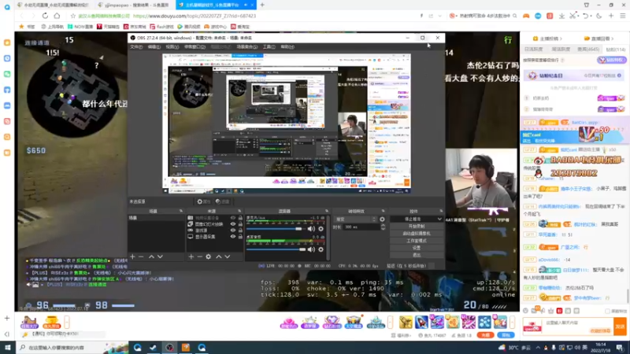This screenshot has height=354, width=630.
Task: Switch to the 贵宾(4645) tab in chat panel
Action: click(588, 50)
